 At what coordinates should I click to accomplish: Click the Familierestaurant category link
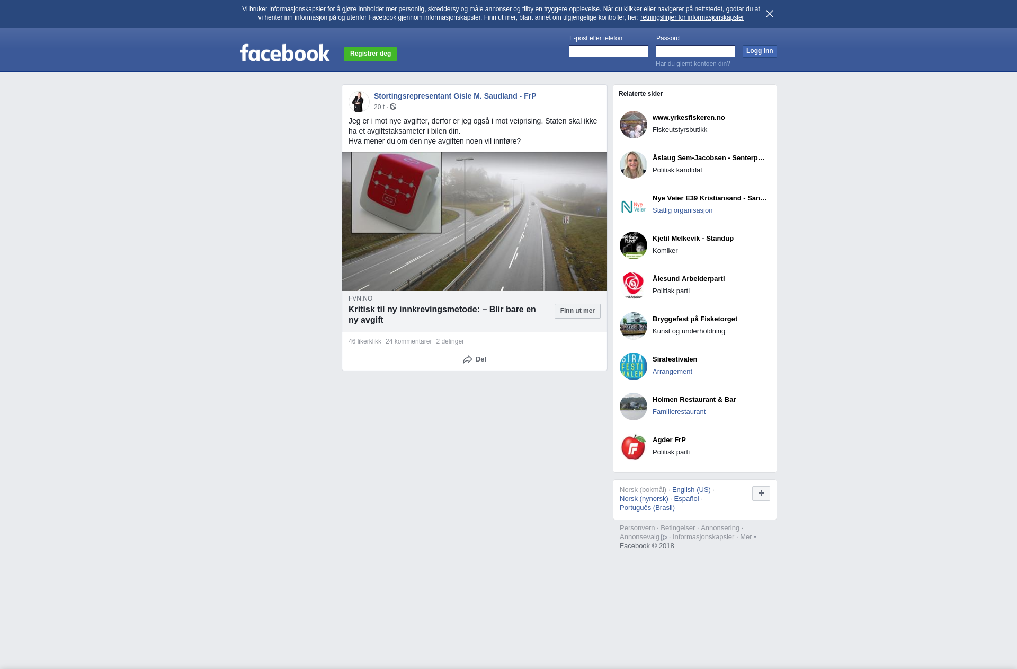679,412
